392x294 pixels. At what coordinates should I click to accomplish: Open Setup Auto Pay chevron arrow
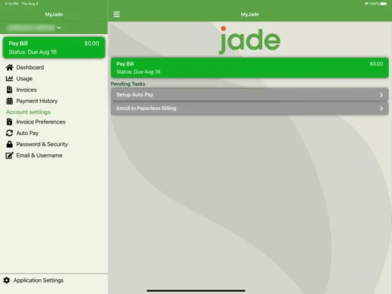pos(381,94)
